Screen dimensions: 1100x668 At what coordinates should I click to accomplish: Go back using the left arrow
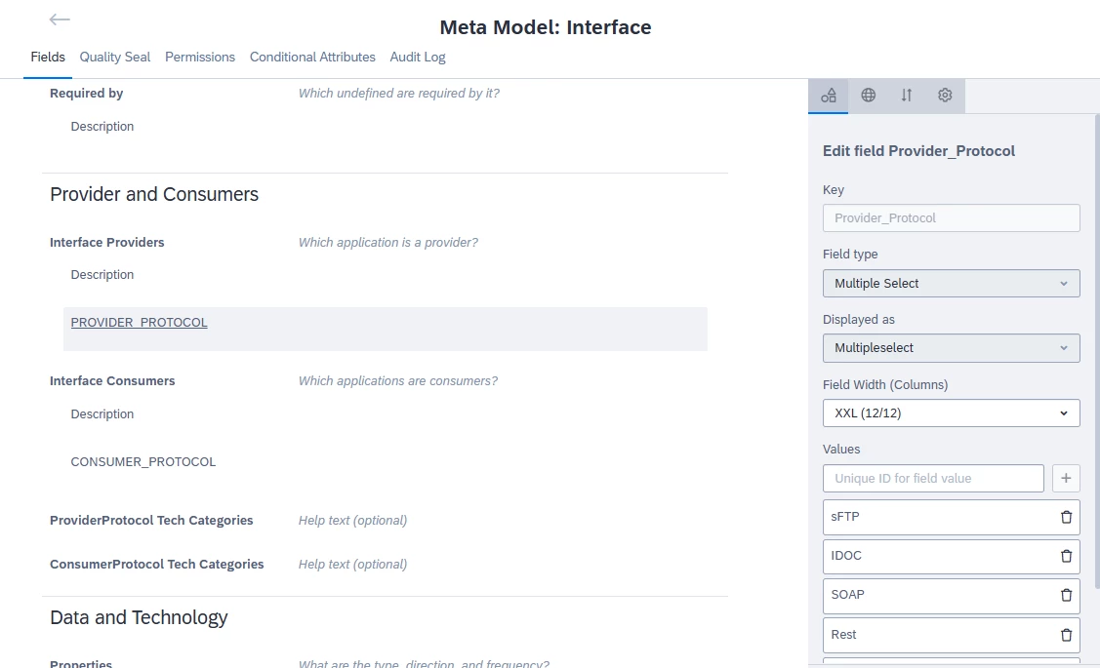[x=60, y=20]
